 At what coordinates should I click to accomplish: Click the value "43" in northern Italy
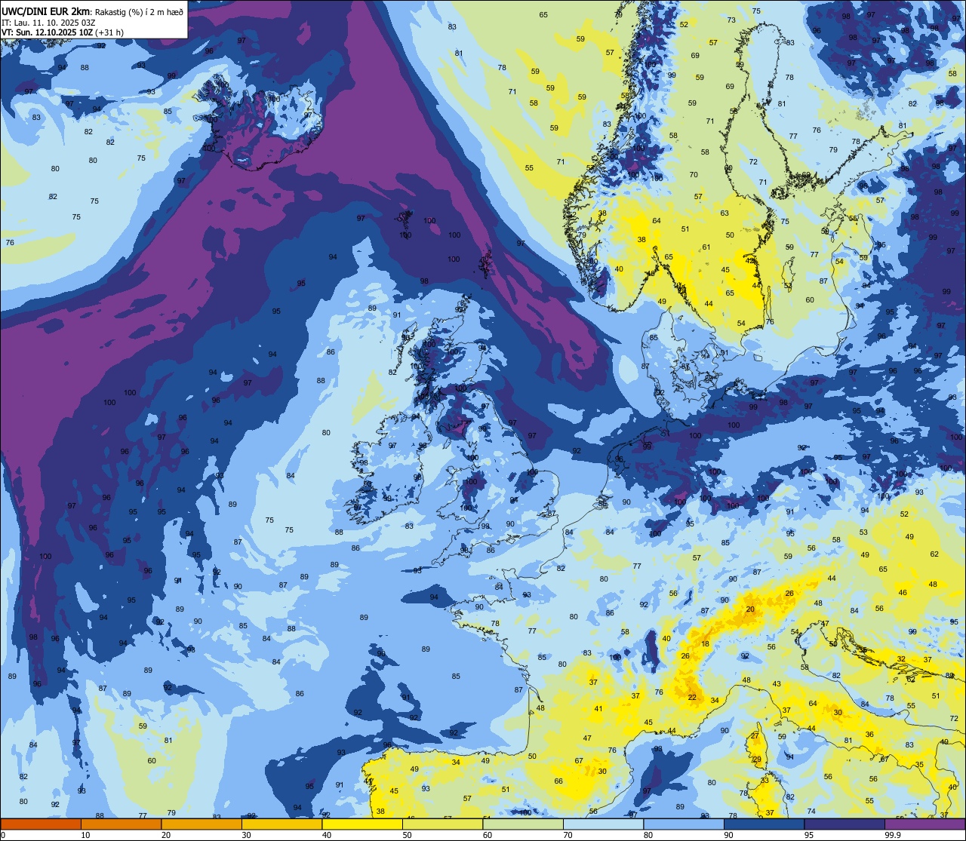[x=777, y=683]
